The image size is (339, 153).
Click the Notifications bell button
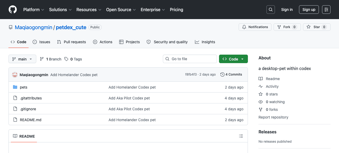pos(255,27)
